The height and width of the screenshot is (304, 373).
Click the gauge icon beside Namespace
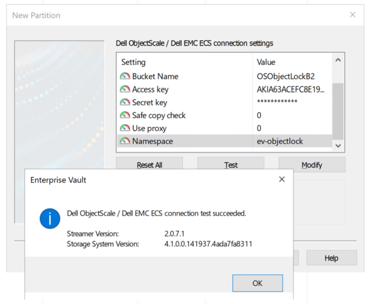tap(125, 141)
